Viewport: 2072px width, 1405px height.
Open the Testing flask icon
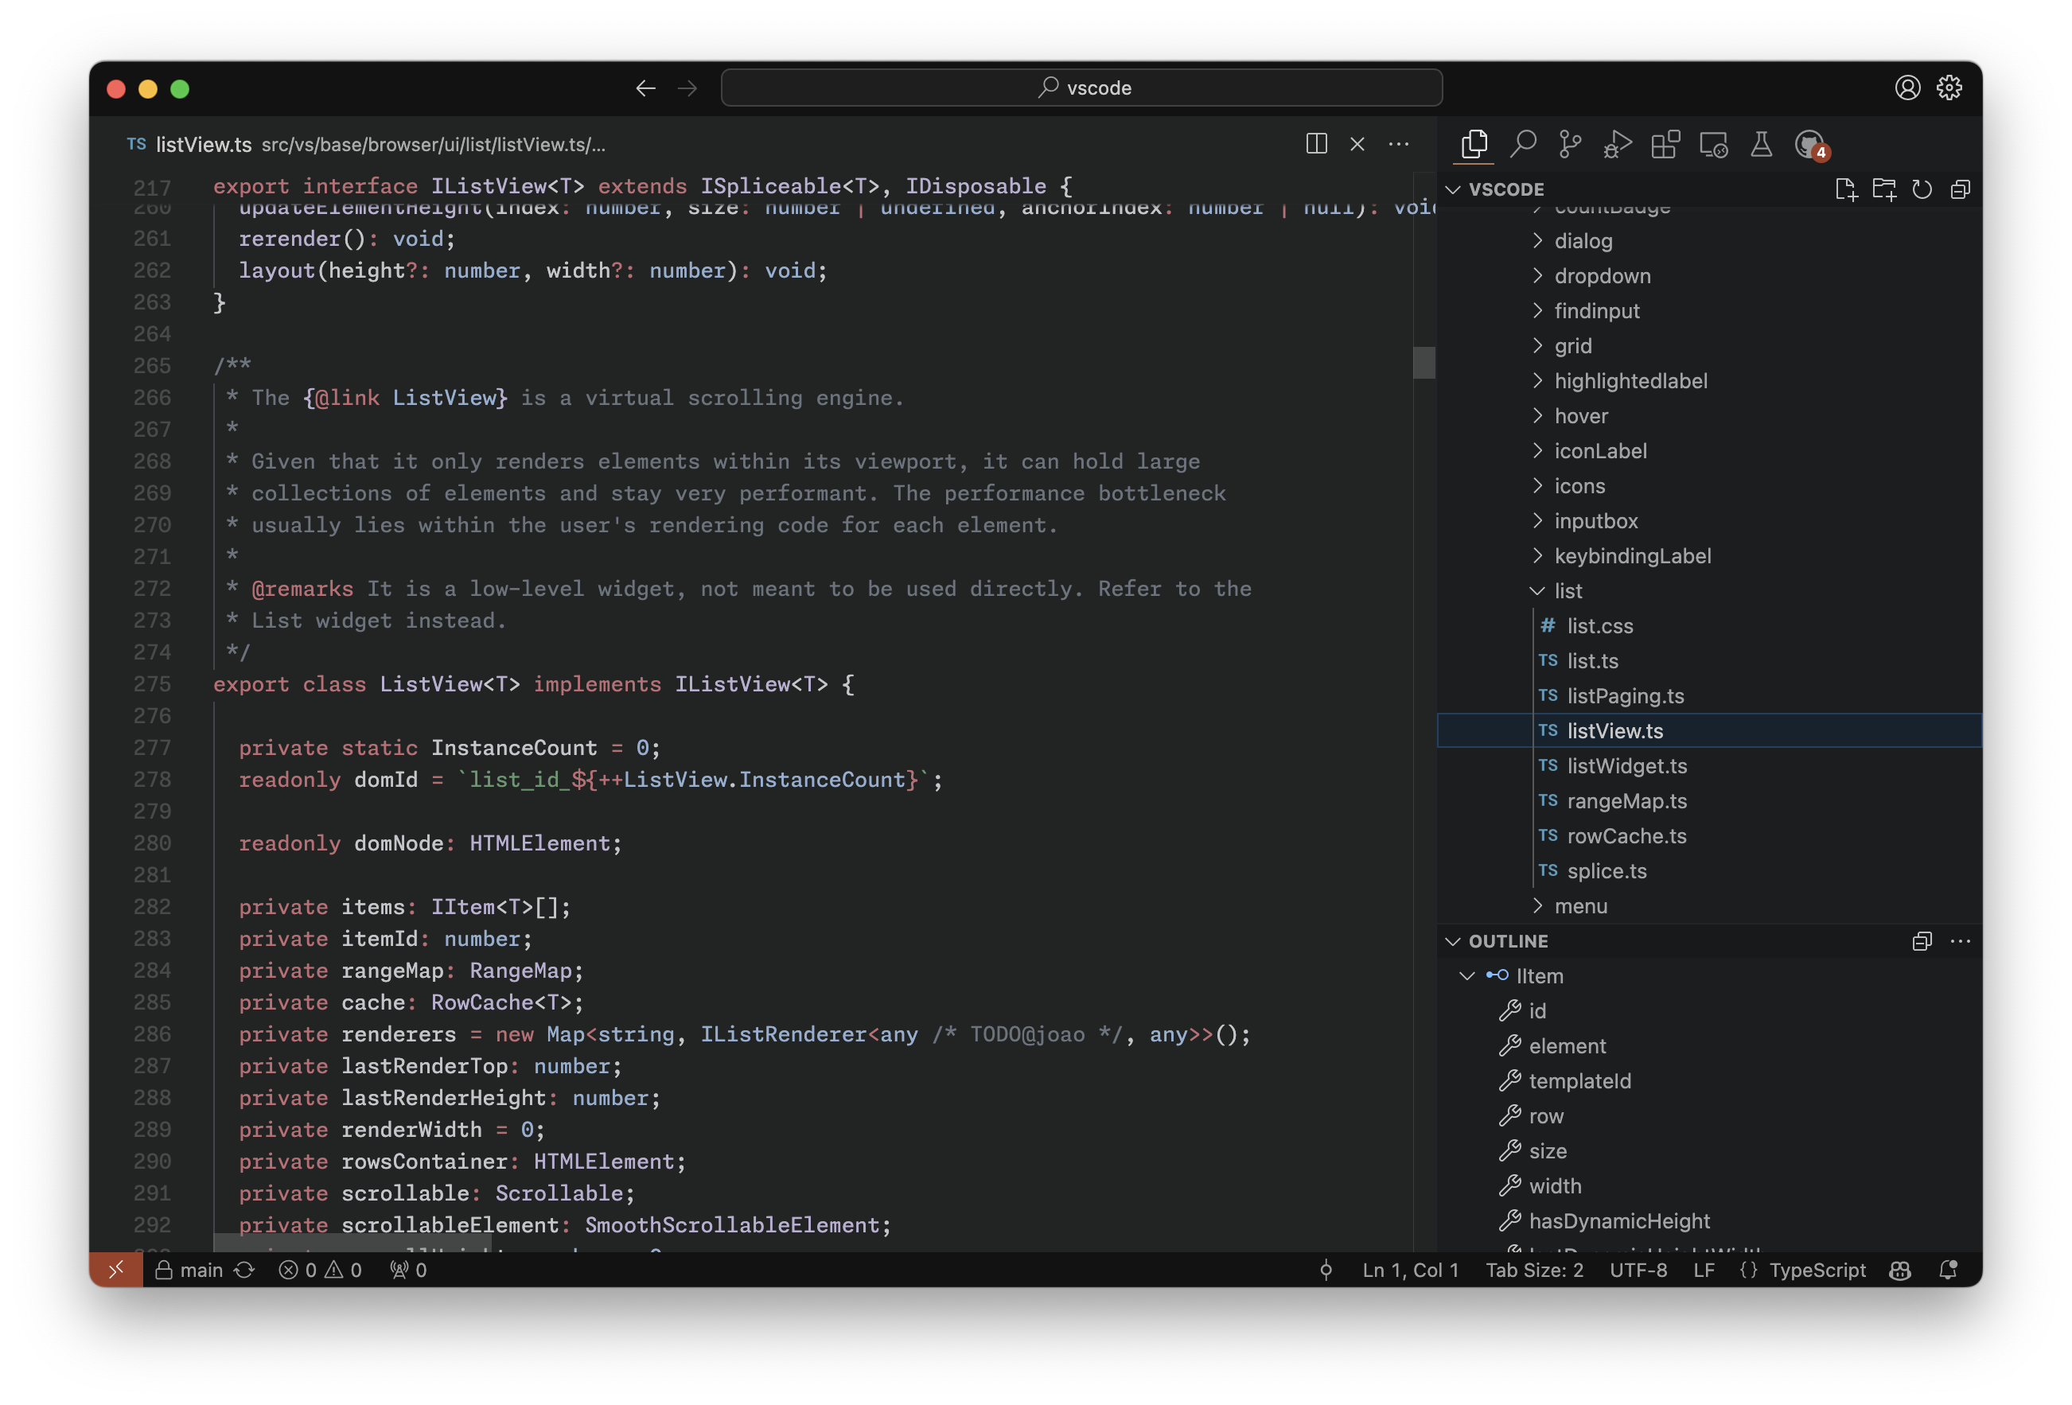1761,143
